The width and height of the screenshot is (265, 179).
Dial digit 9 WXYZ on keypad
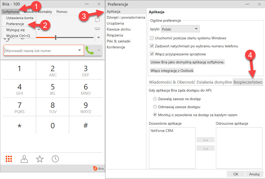pyautogui.click(x=86, y=107)
